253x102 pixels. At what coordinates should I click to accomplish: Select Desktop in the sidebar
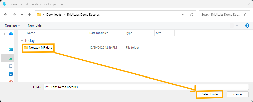pos(11,50)
